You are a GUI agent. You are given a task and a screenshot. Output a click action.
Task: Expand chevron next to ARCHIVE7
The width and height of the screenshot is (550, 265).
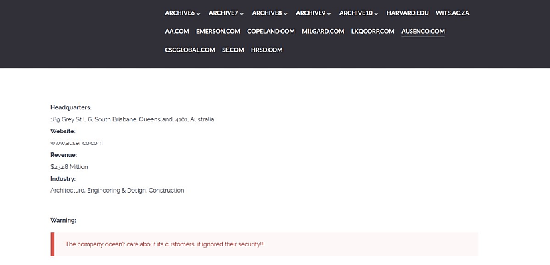click(x=242, y=14)
